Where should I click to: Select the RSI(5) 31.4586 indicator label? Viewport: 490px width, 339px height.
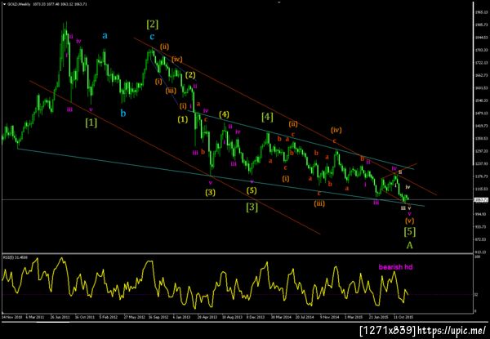click(16, 257)
